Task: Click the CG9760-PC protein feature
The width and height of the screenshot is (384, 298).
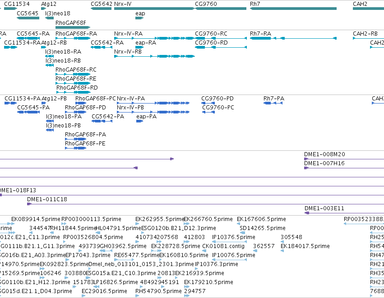Action: (x=208, y=112)
